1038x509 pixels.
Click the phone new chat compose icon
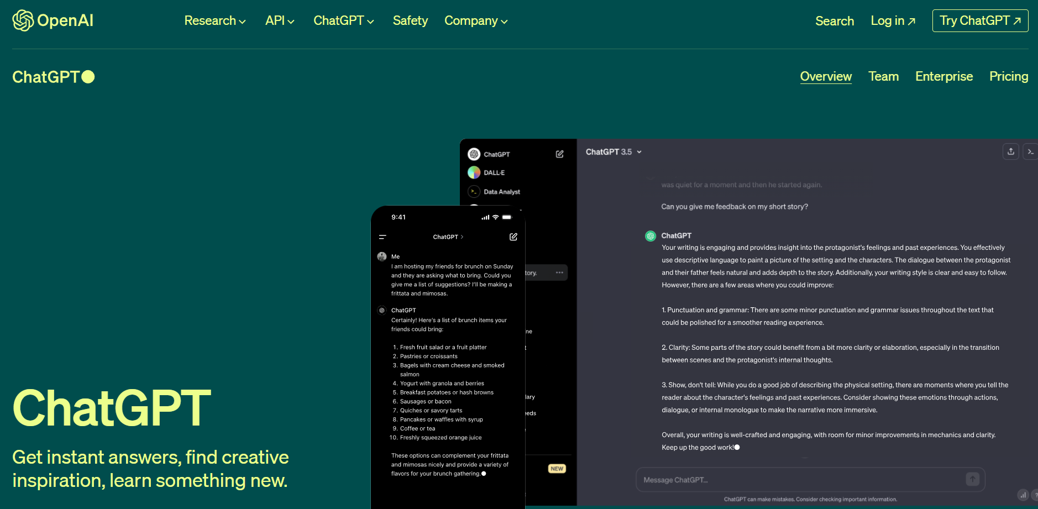[513, 237]
